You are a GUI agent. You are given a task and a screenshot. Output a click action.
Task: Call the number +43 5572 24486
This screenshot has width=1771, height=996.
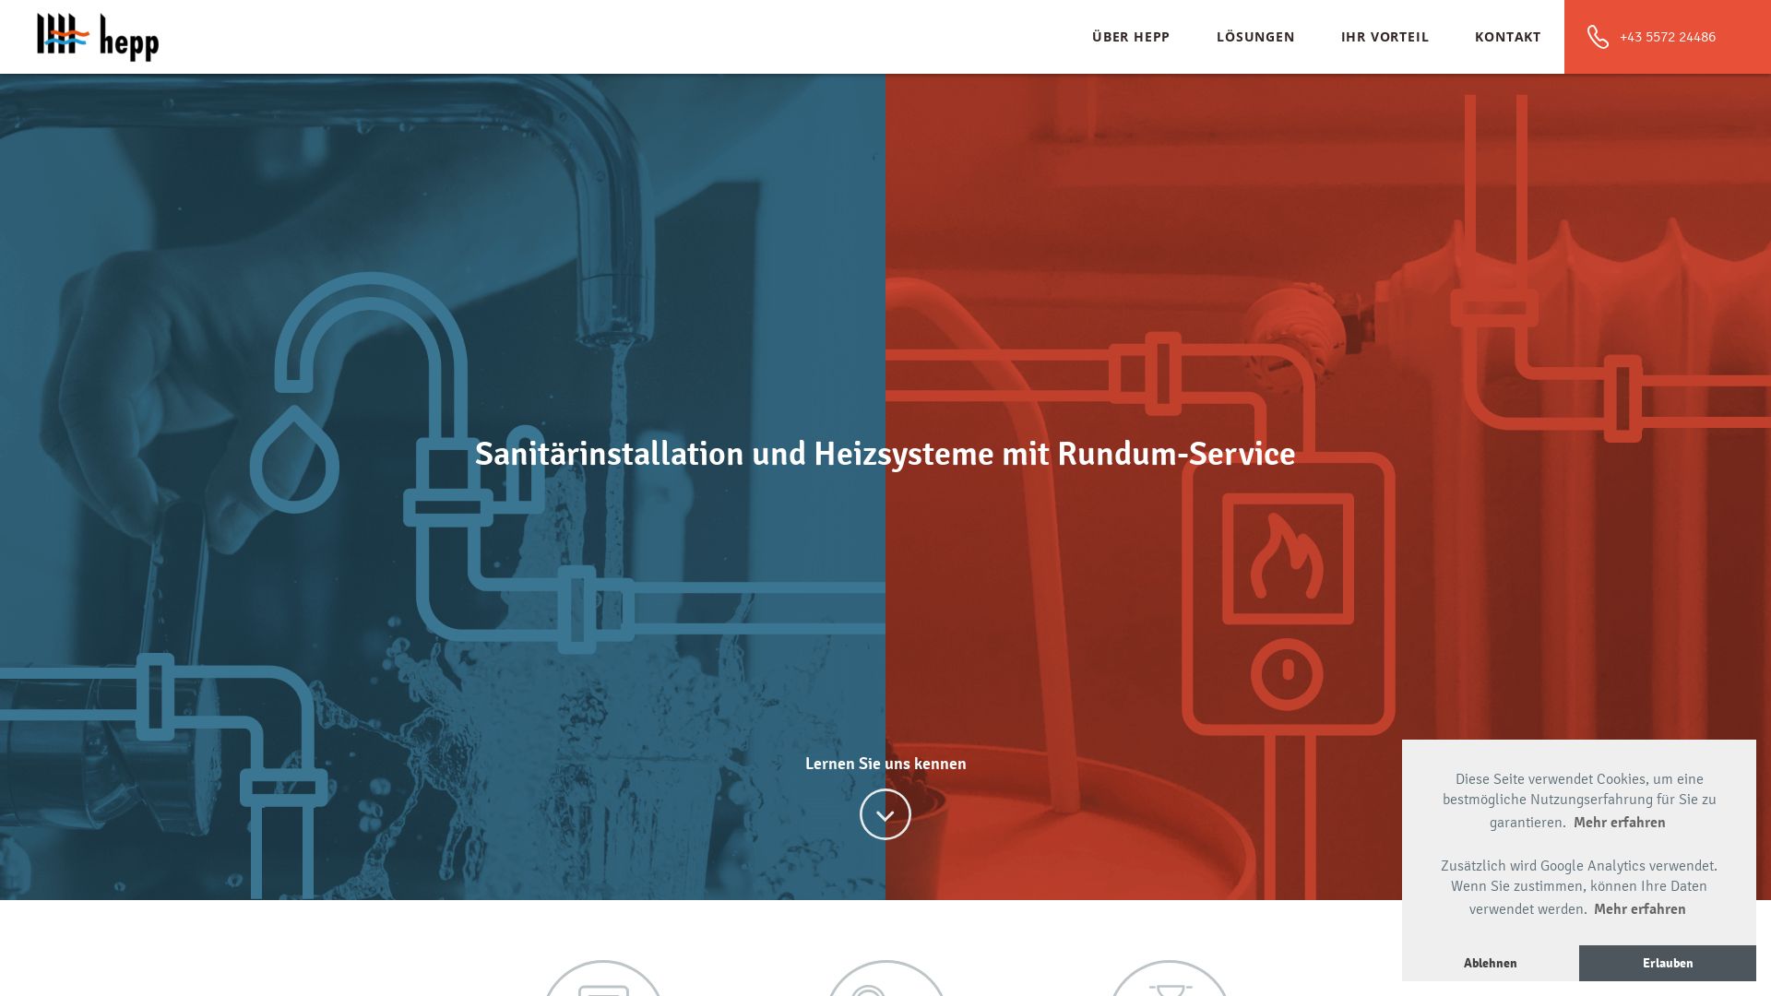[1668, 37]
